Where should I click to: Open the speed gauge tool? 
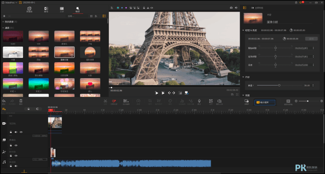coord(138,101)
